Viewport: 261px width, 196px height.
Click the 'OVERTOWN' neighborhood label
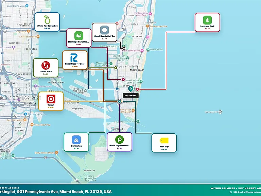(10, 83)
